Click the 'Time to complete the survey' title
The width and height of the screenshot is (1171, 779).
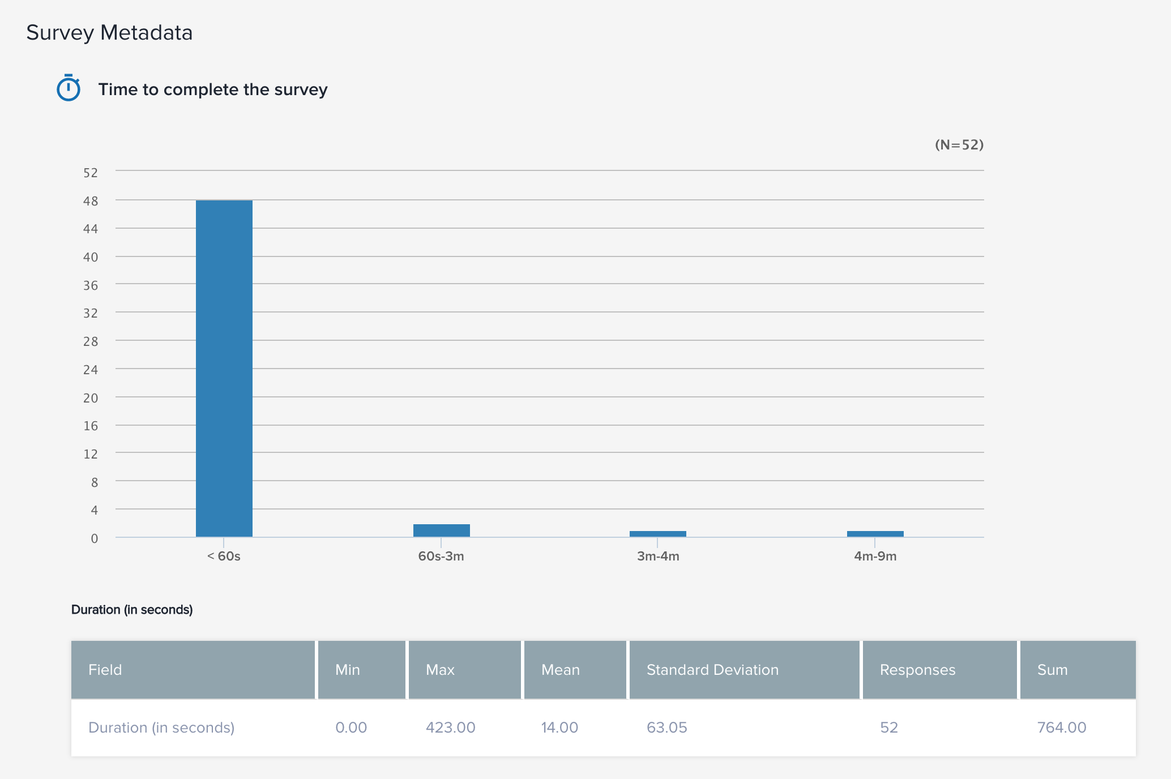(213, 89)
